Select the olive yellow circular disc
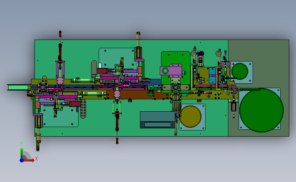Screen dimensions: 296x182 point(190,116)
